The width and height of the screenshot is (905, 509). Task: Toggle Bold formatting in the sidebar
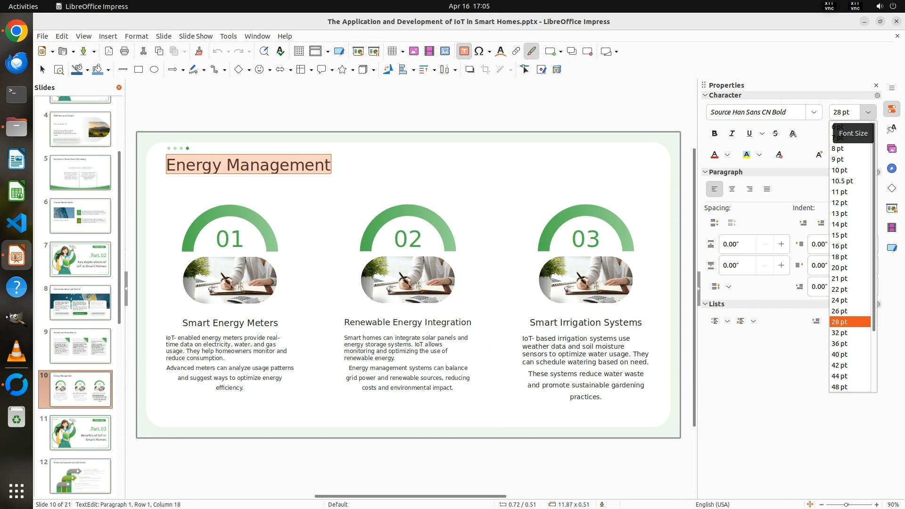click(715, 134)
